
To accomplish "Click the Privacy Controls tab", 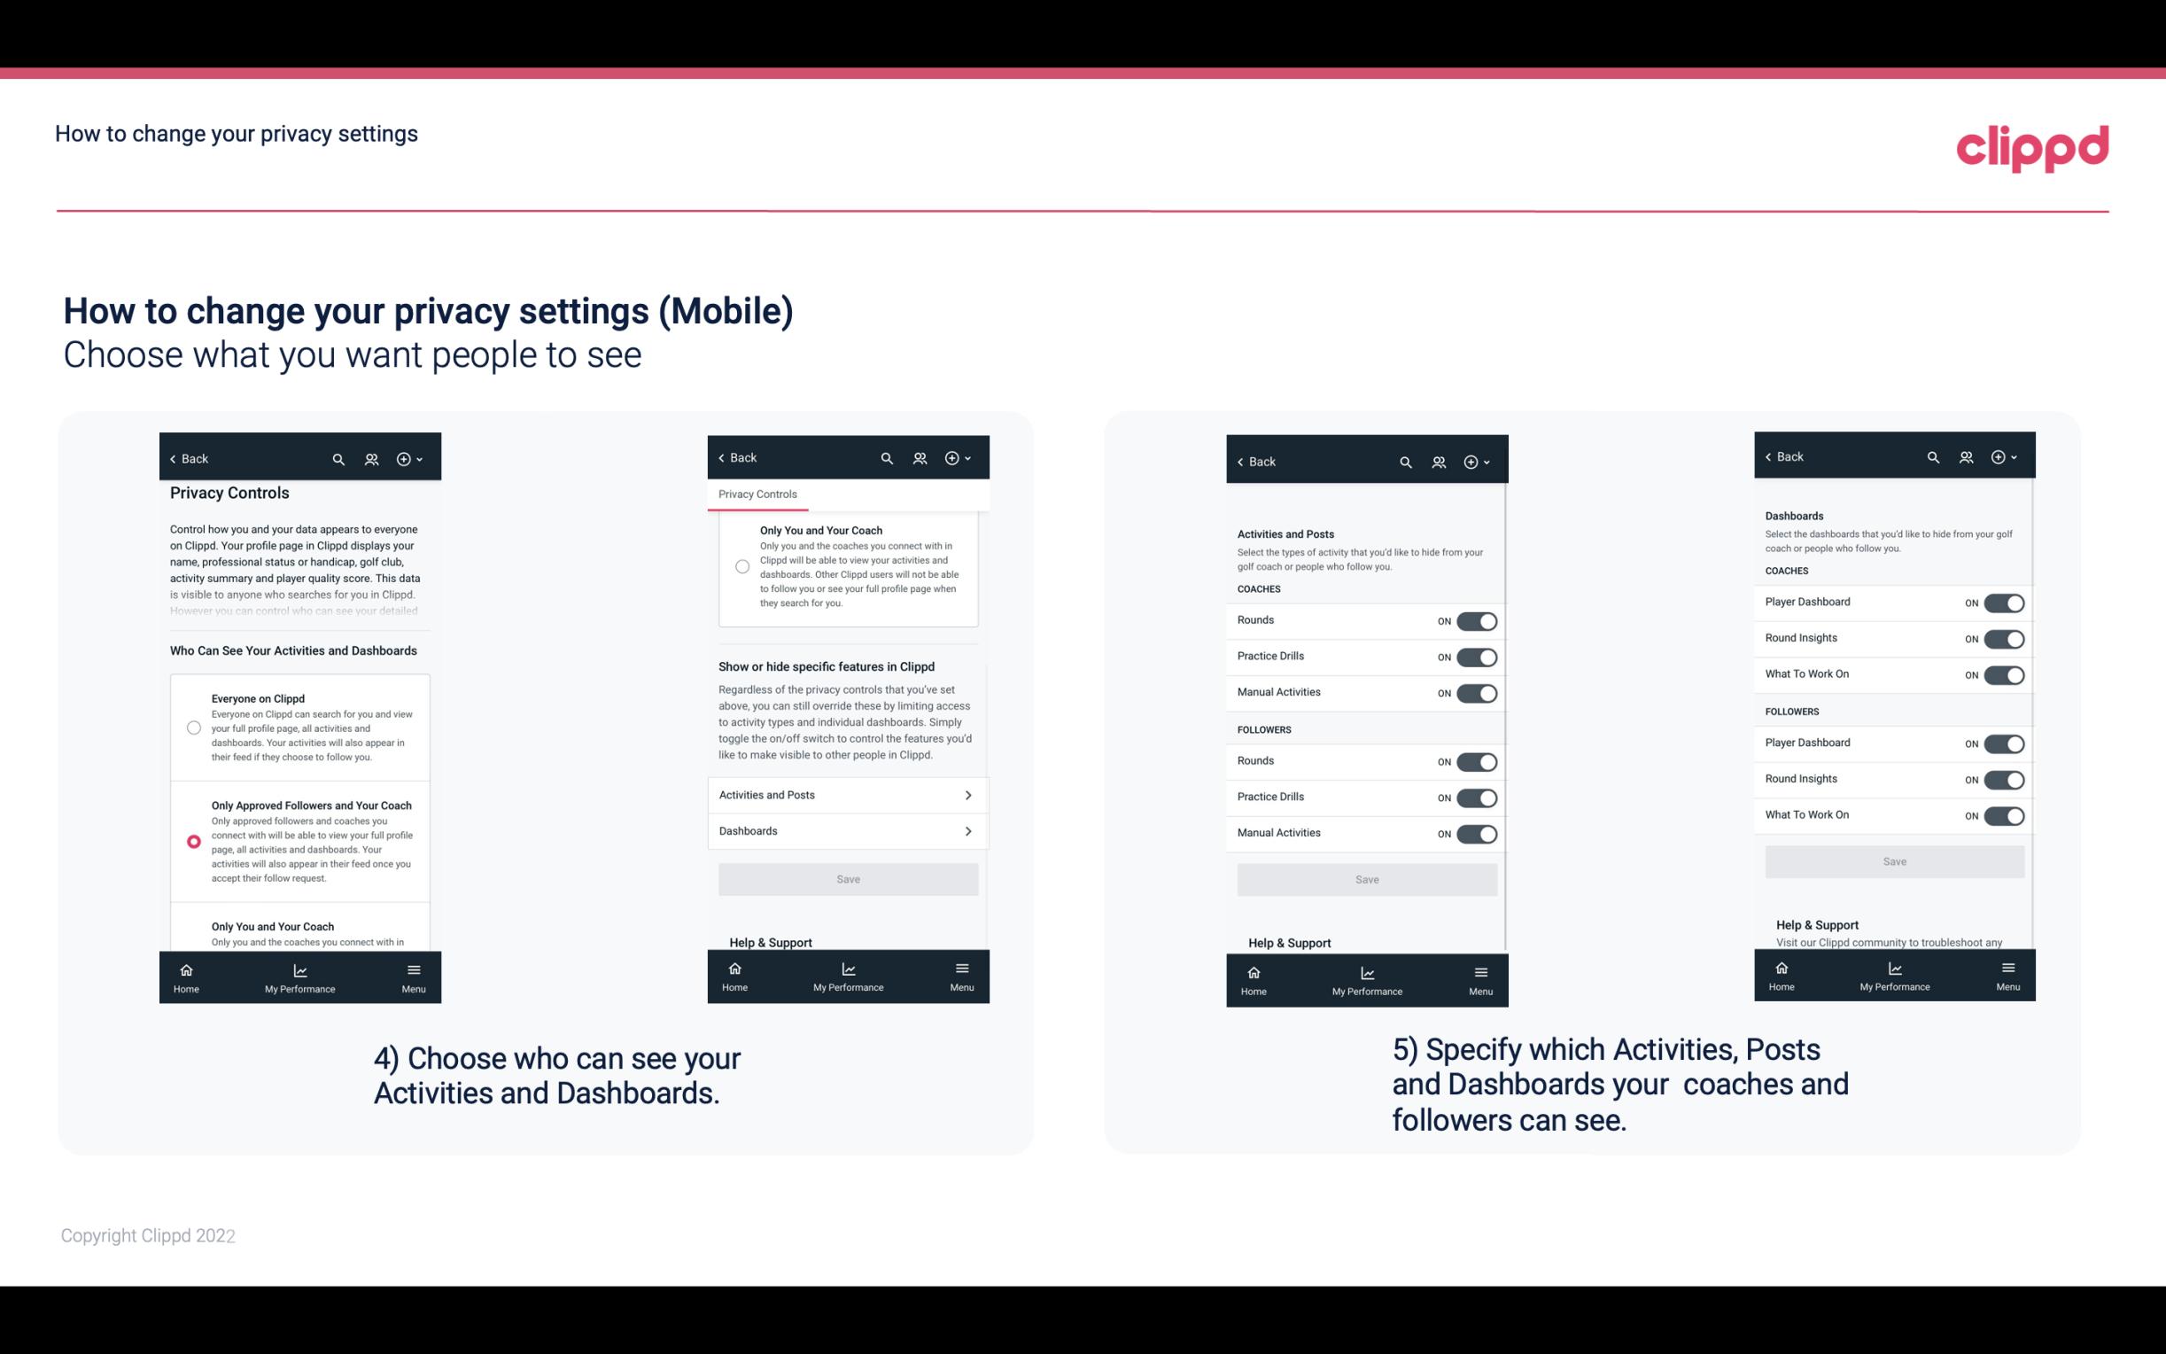I will 757,494.
